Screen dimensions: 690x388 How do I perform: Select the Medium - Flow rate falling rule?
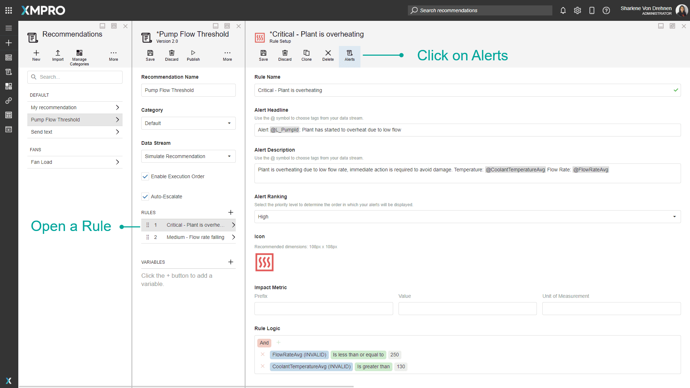click(x=195, y=237)
